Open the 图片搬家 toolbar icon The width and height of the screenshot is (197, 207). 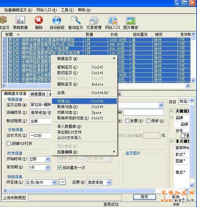[x=131, y=21]
